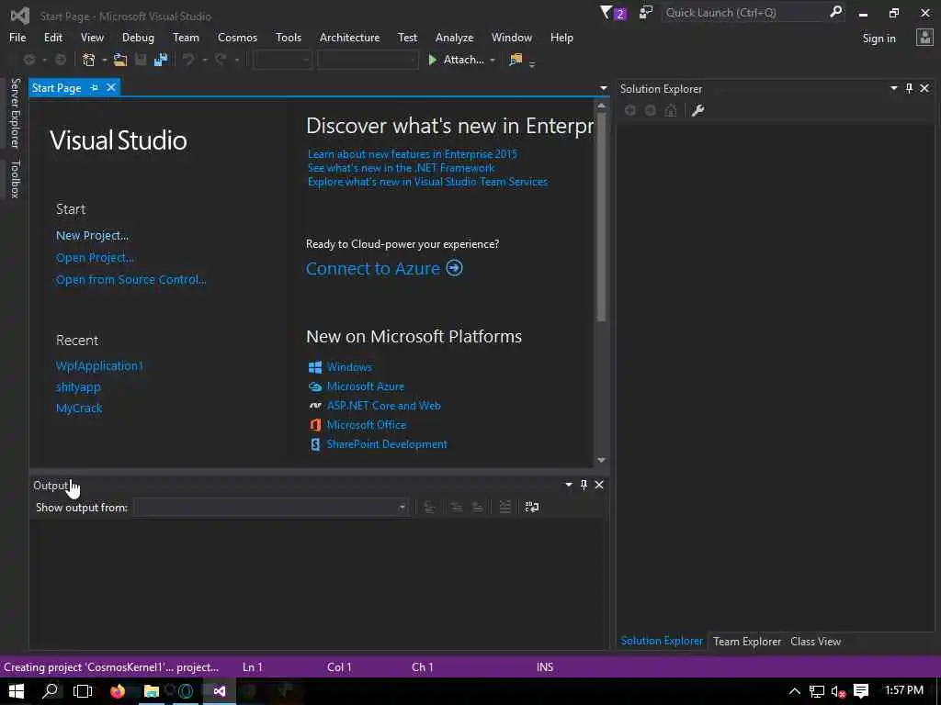Click the Save All toolbar icon
Image resolution: width=941 pixels, height=705 pixels.
(161, 60)
